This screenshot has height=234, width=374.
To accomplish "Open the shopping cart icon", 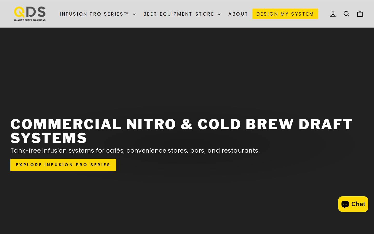I will pos(360,14).
